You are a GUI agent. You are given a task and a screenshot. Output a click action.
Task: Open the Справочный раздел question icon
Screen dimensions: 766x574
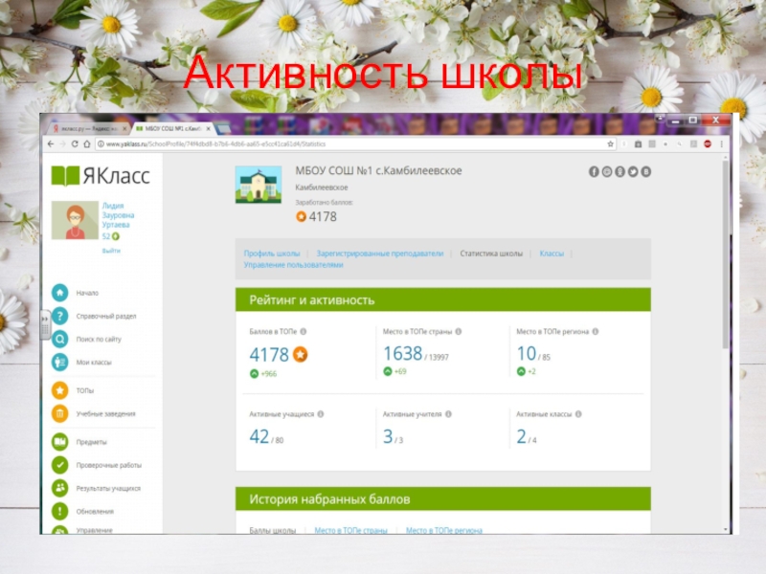coord(60,316)
